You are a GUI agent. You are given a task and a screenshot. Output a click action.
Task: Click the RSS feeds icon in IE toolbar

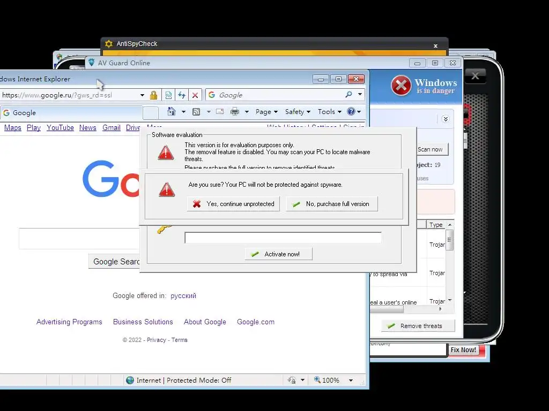tap(196, 112)
